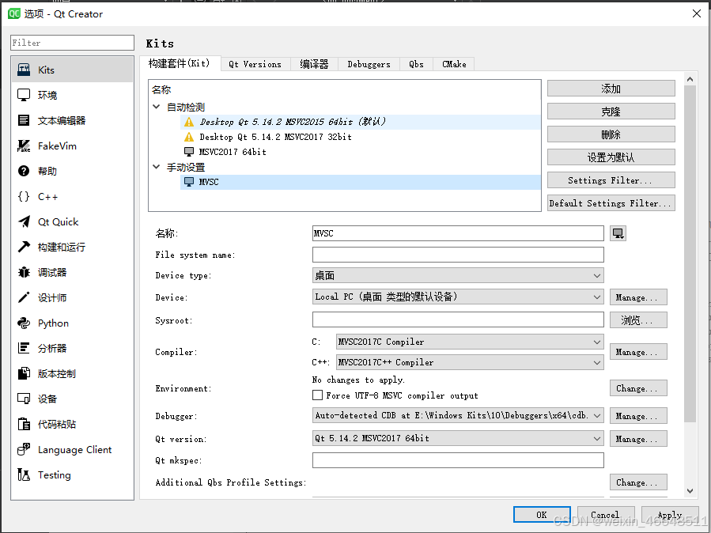Click Manage... next to Qt version

pos(638,439)
